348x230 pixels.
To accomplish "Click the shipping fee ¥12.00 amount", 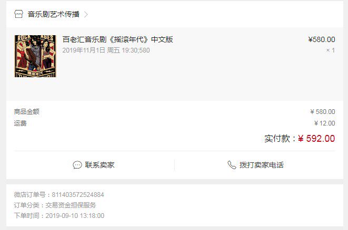I will tap(325, 123).
